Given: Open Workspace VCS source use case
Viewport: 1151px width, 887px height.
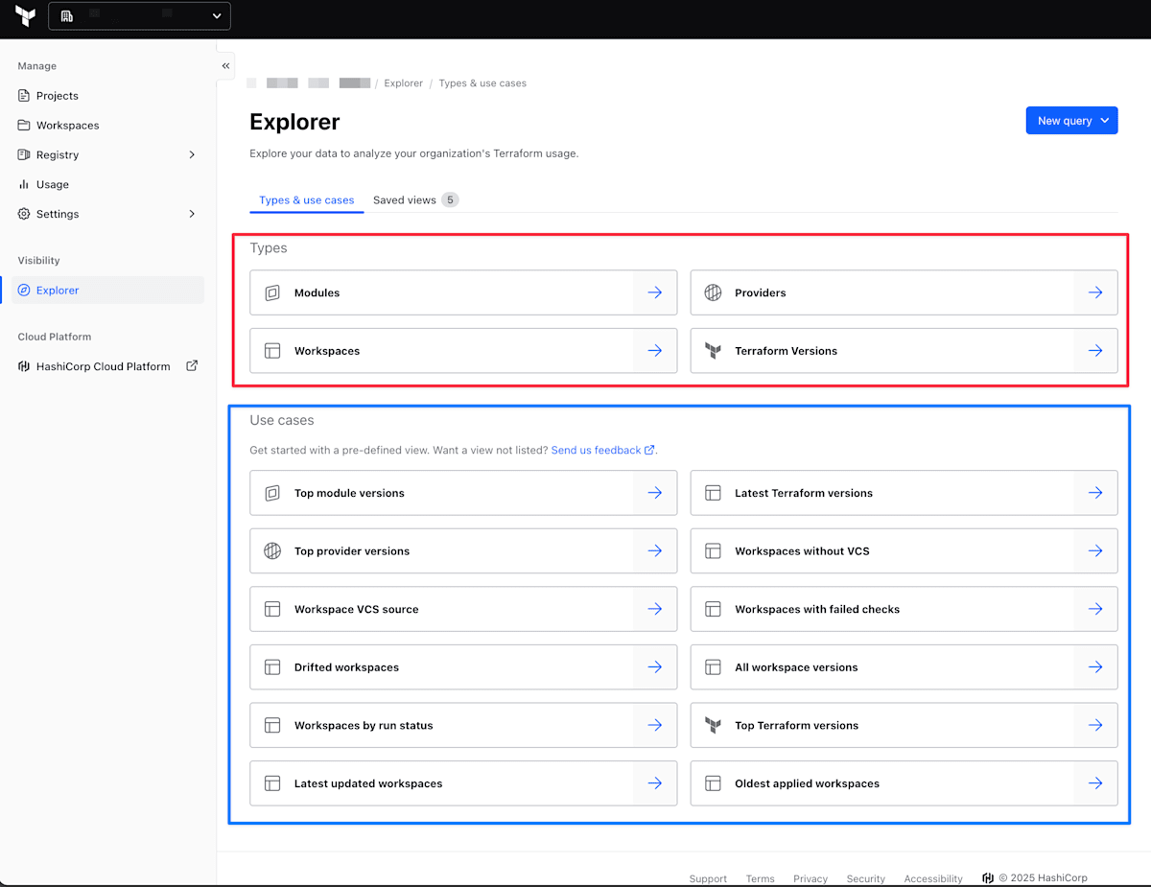Looking at the screenshot, I should coord(463,609).
